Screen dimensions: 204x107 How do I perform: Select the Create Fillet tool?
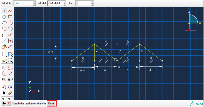click(4, 35)
